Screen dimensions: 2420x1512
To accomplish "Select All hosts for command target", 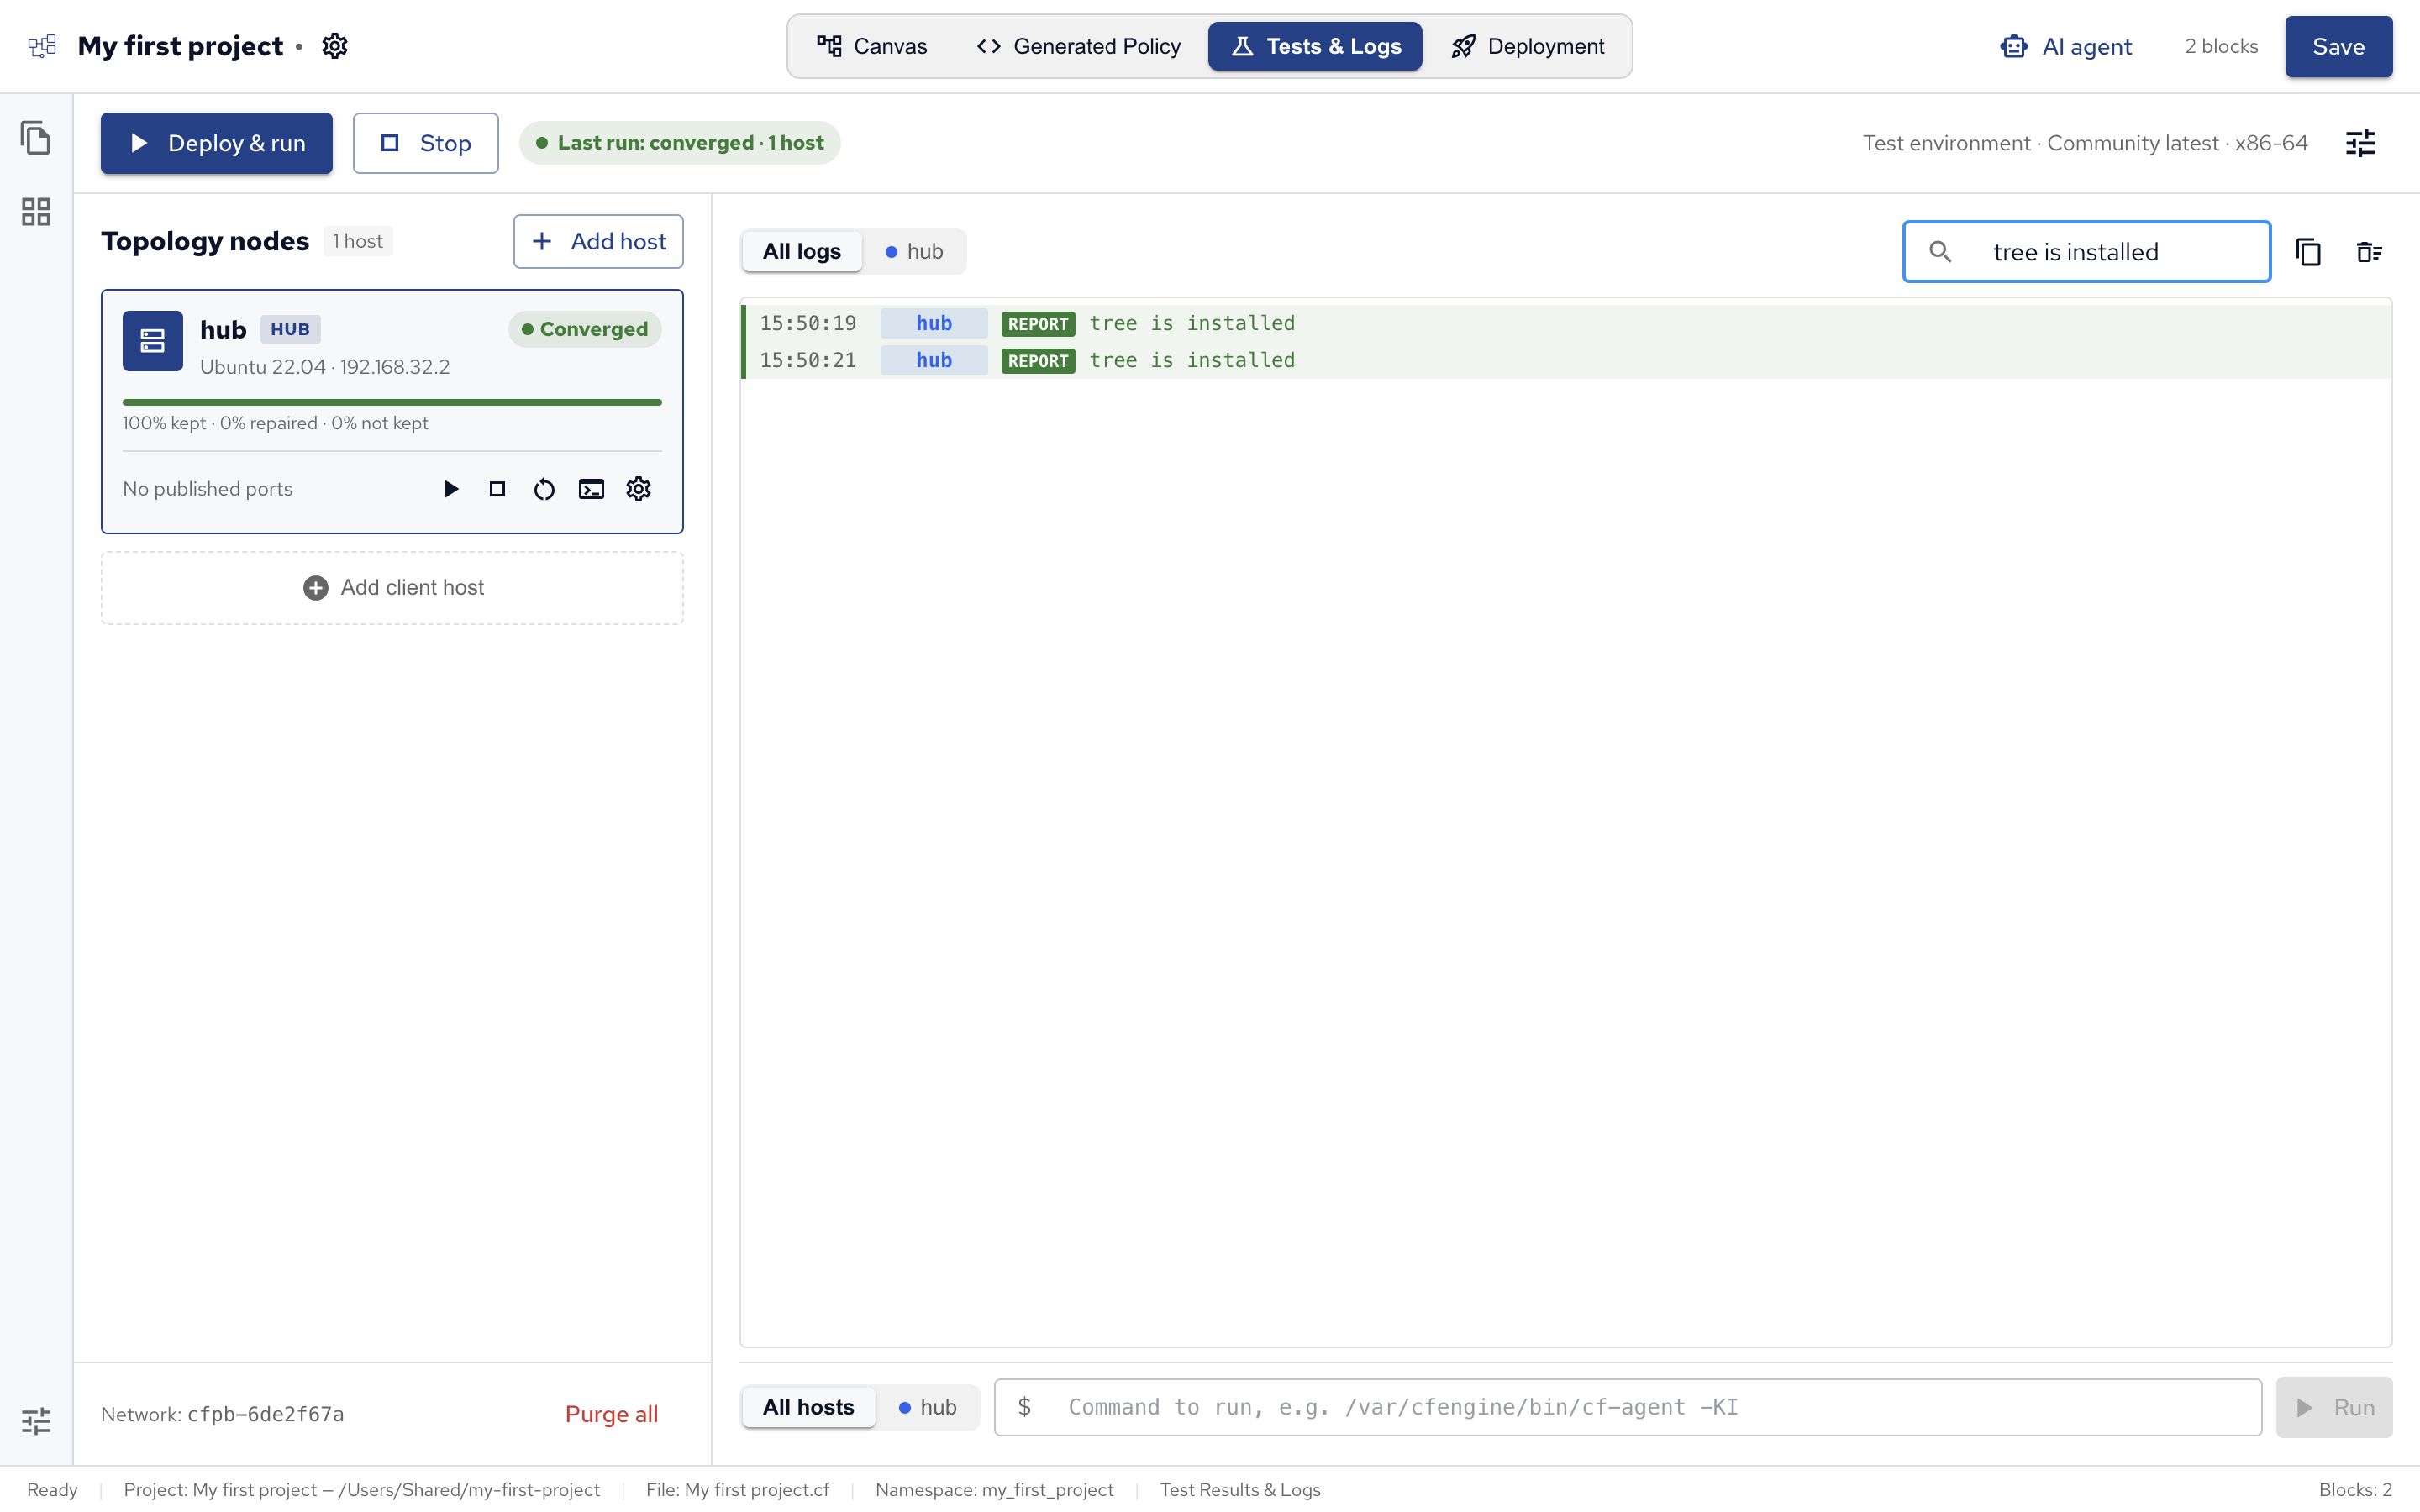I will (x=808, y=1407).
